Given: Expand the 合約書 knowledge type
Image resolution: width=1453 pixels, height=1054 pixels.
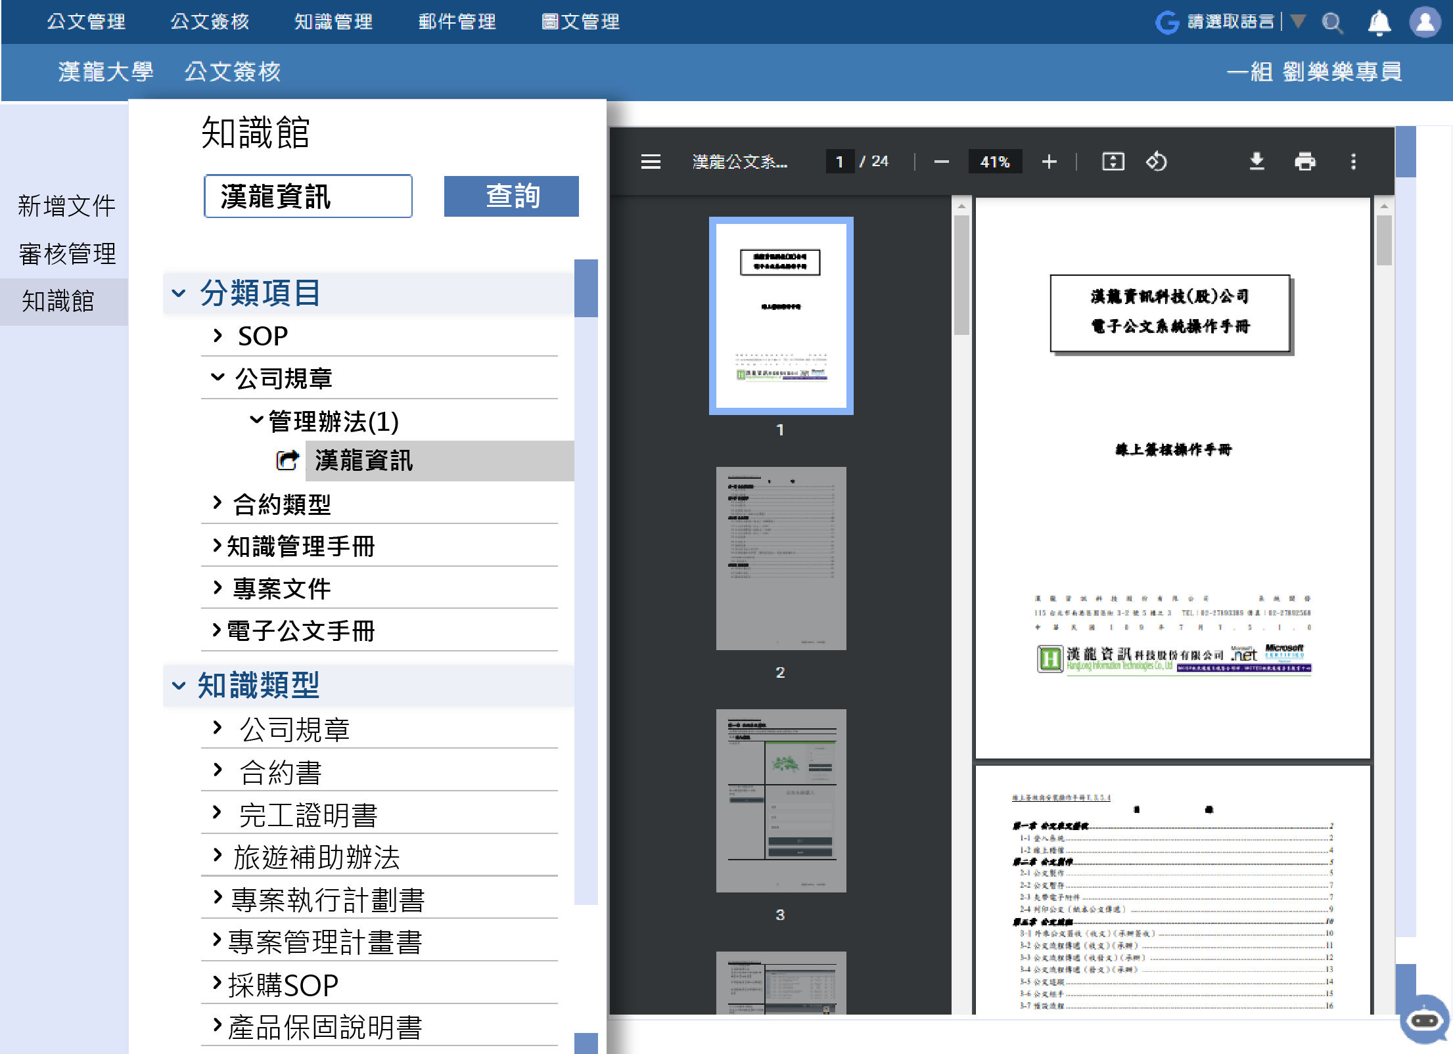Looking at the screenshot, I should click(x=218, y=770).
